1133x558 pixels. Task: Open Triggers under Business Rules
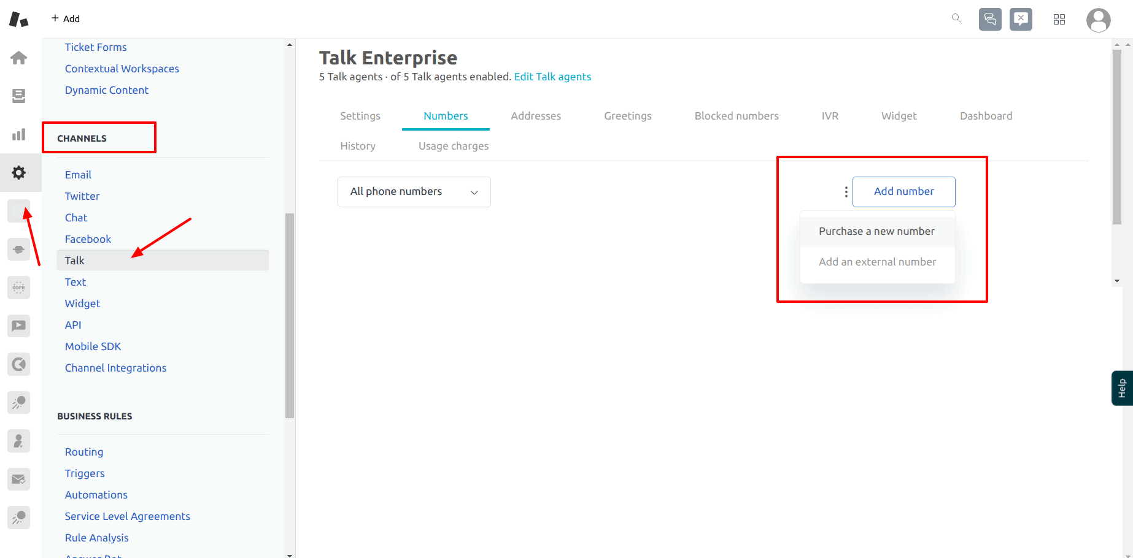click(x=85, y=473)
